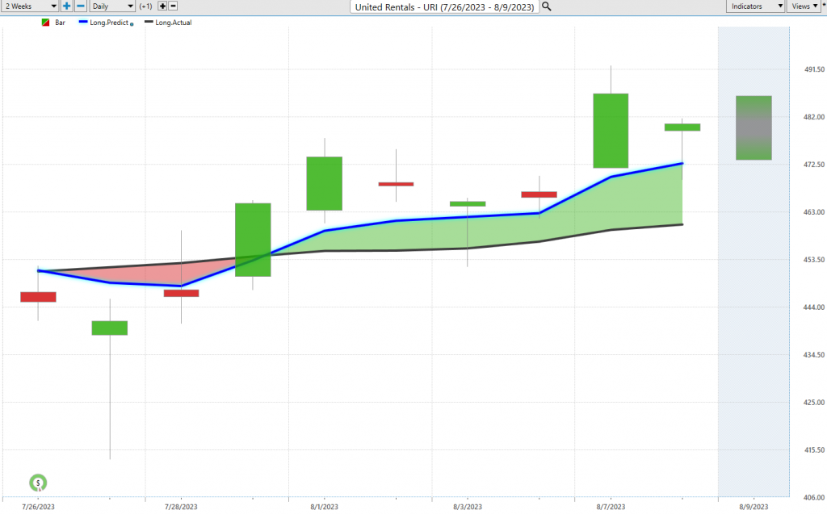The image size is (827, 514).
Task: Click the black minus forecast decrement button
Action: point(173,6)
